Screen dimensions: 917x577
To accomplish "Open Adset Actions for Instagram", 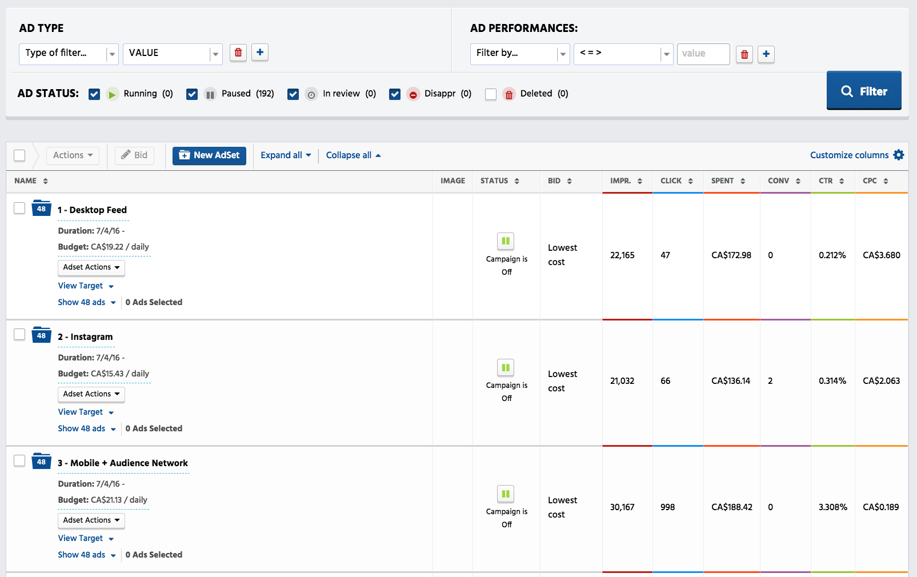I will pos(91,394).
